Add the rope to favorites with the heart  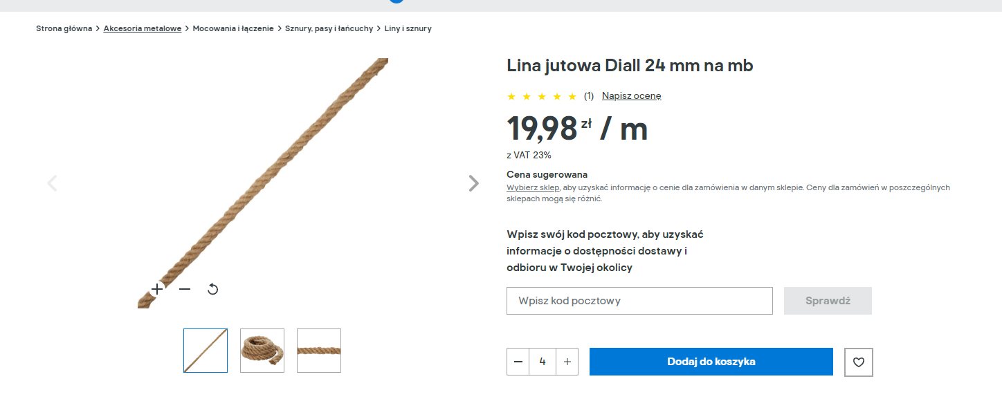(859, 362)
